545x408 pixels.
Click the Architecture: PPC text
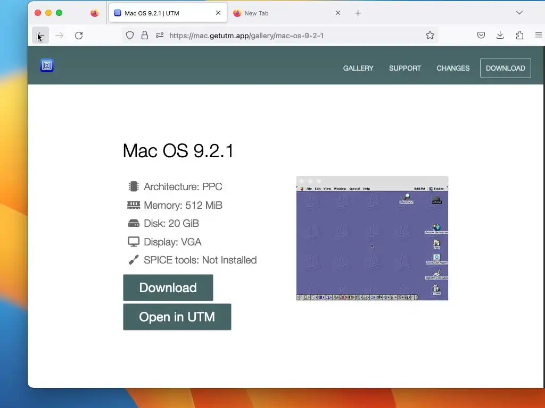[183, 186]
